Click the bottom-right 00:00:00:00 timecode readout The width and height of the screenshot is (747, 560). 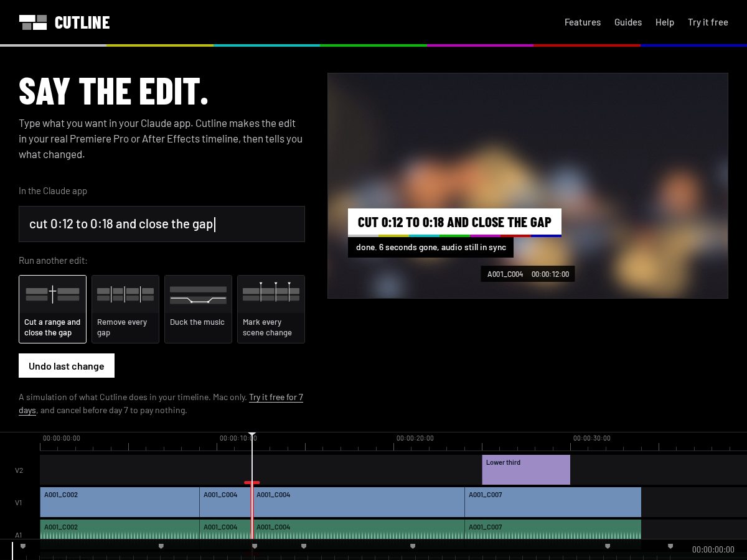(713, 549)
